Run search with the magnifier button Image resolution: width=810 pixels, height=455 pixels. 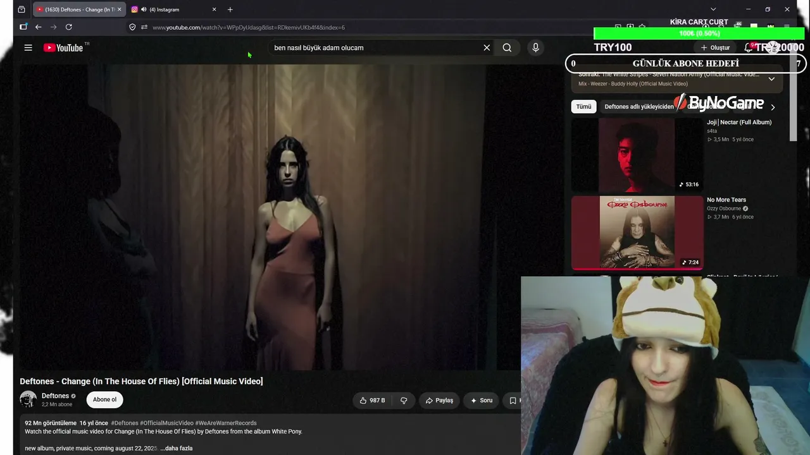pos(507,47)
